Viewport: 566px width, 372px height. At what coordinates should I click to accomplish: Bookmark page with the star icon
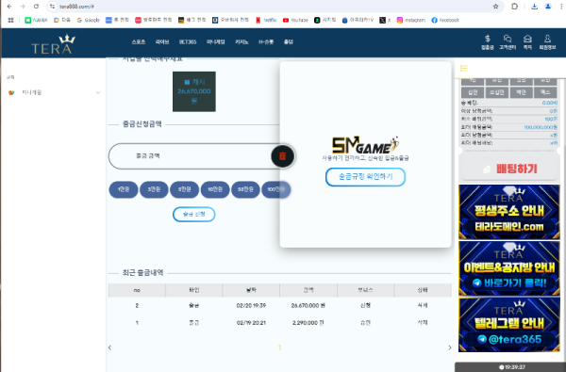click(x=495, y=7)
